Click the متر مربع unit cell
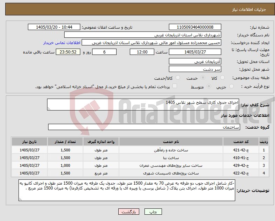 coord(101,173)
